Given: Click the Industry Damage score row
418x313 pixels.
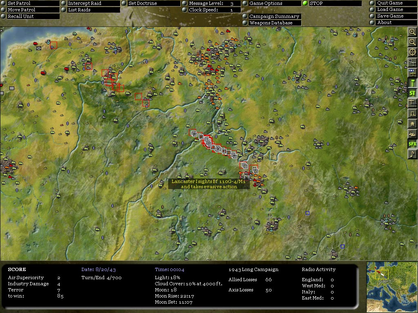Looking at the screenshot, I should pos(34,284).
